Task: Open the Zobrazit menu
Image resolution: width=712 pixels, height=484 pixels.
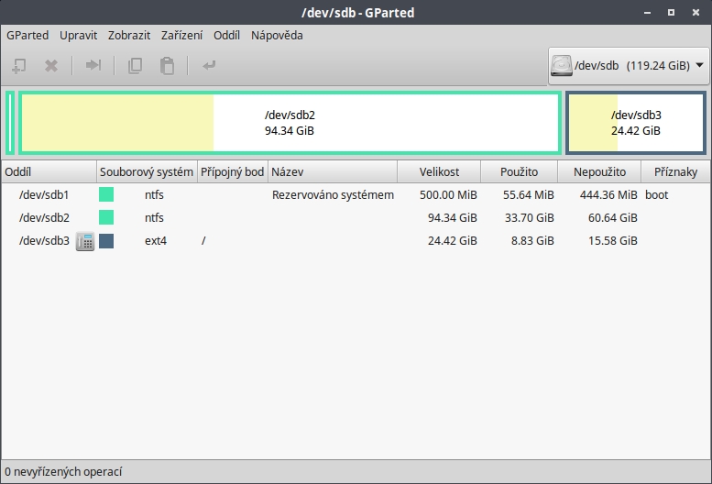Action: 129,36
